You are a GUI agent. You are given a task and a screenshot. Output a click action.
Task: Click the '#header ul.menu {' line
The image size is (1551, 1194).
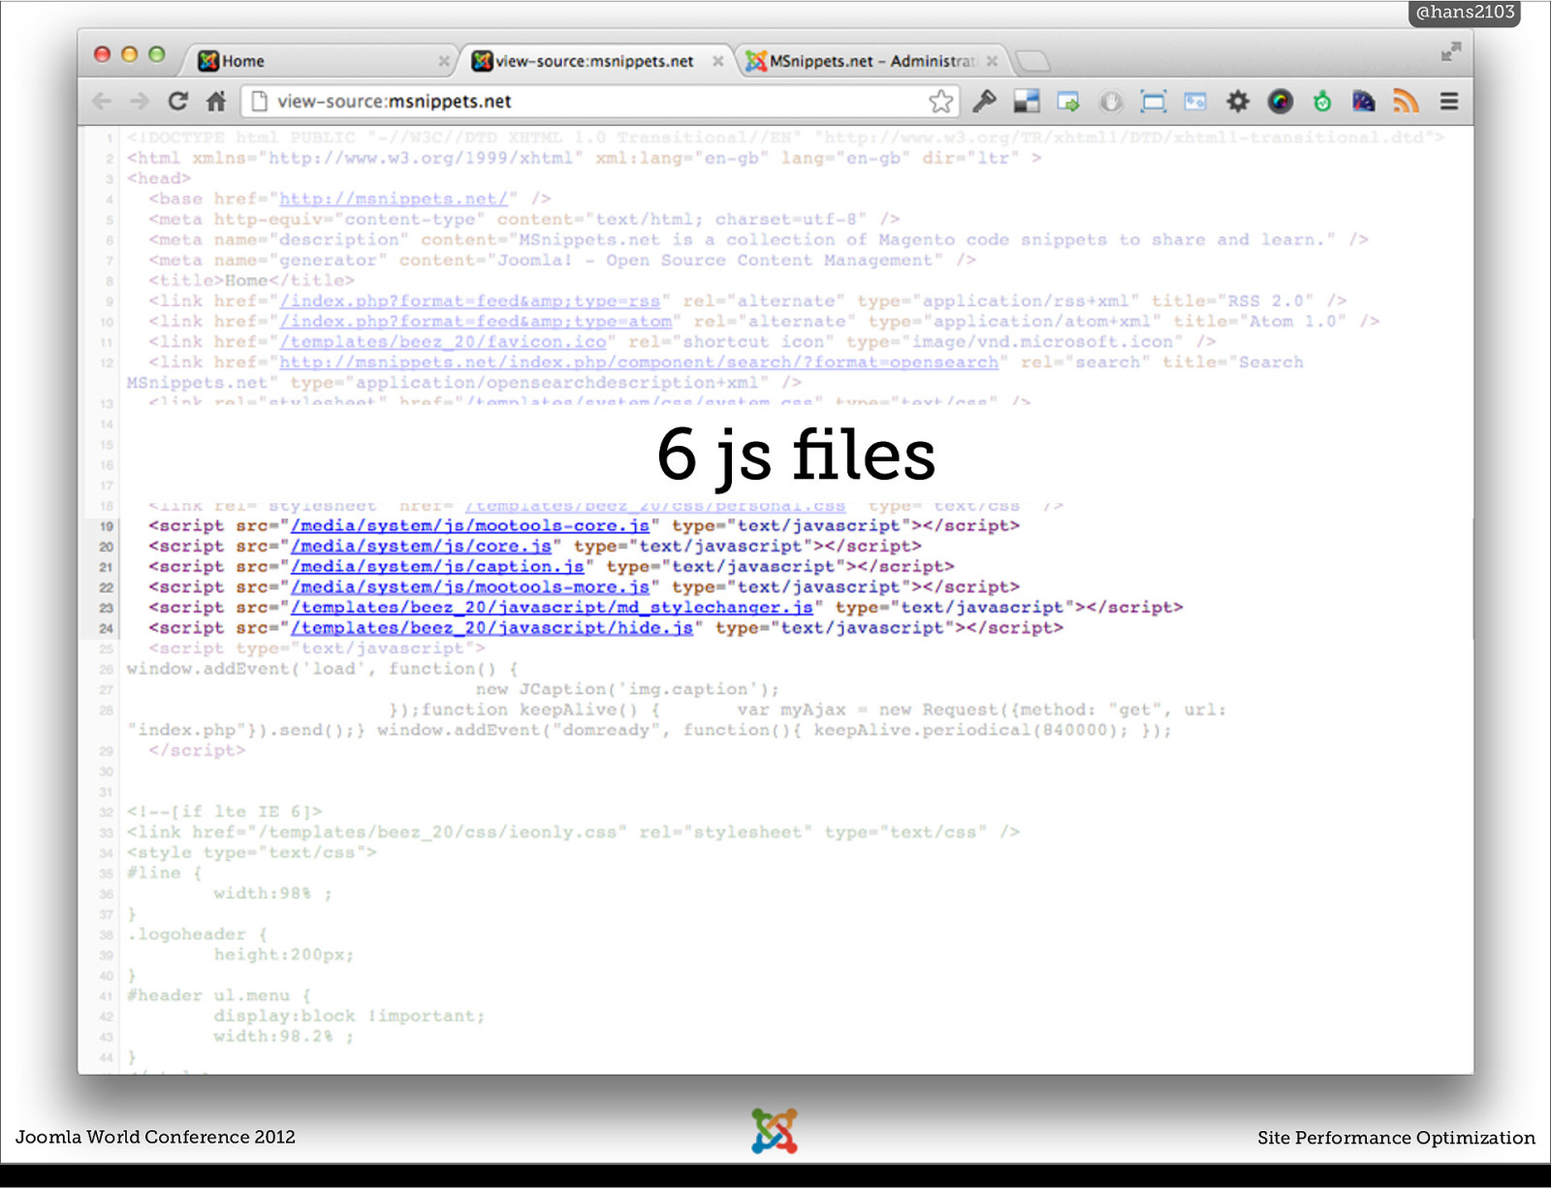pos(219,995)
